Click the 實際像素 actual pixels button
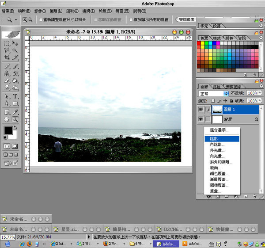Screen dimensions: 265x248 click(x=185, y=19)
